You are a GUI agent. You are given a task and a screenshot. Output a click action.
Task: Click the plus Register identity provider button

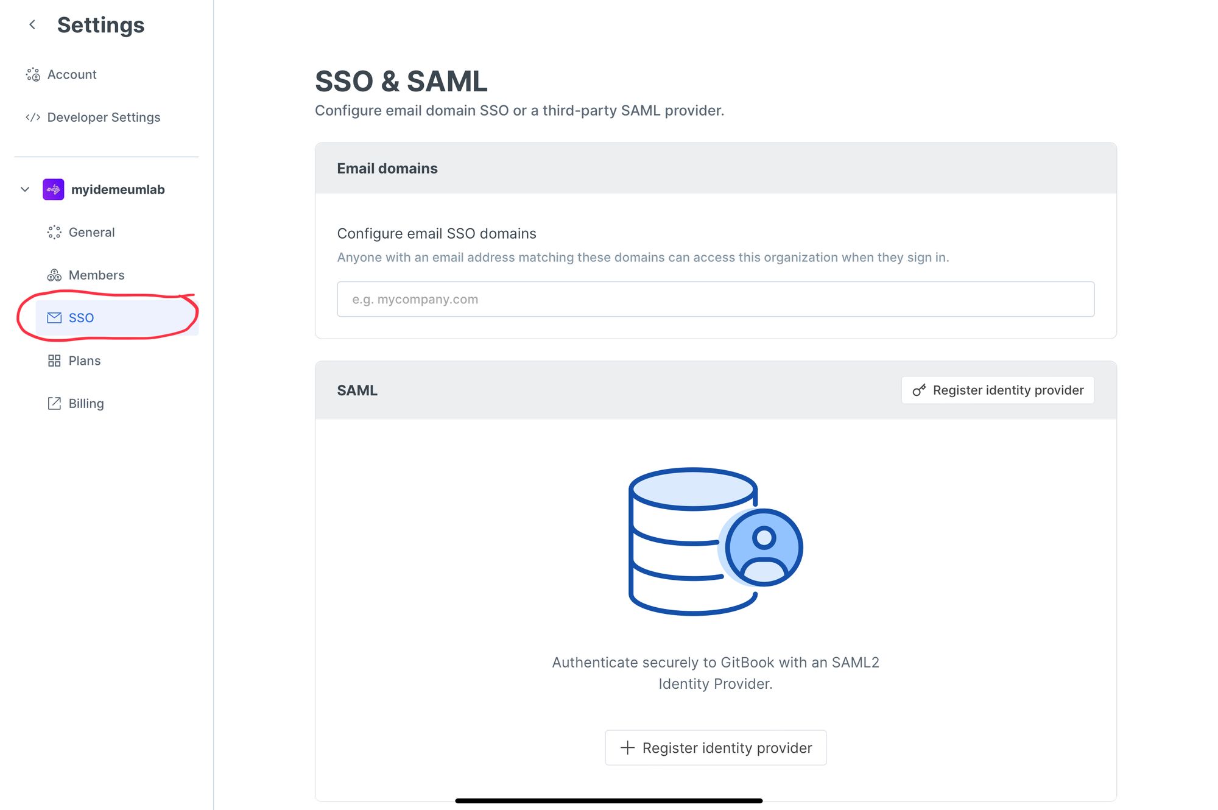coord(716,747)
